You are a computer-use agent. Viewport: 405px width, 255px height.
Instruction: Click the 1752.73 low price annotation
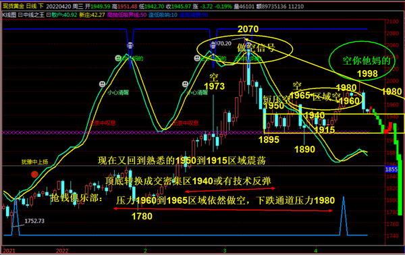[x=34, y=221]
